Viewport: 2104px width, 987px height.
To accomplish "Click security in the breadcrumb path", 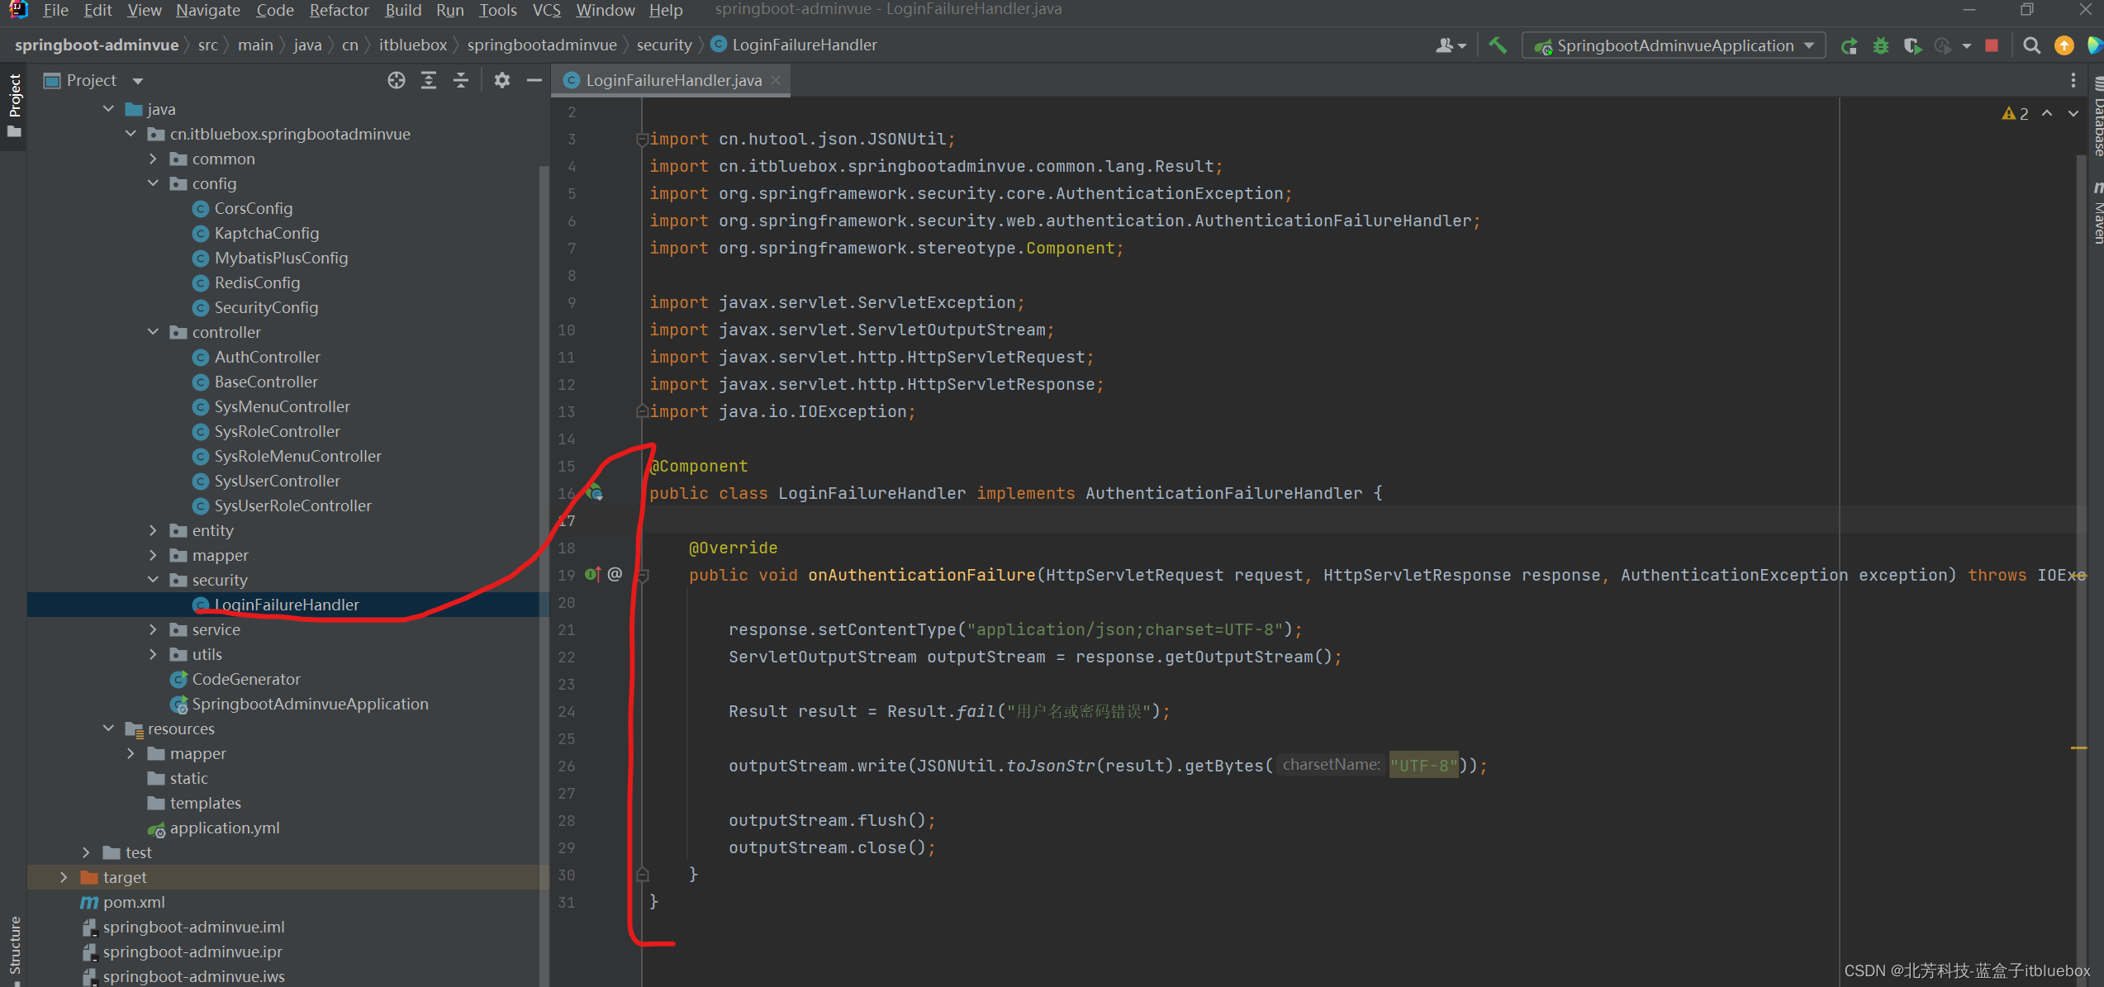I will click(x=663, y=45).
